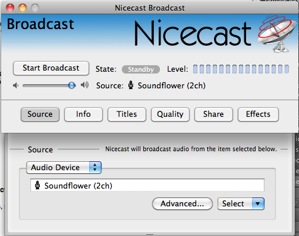Minimize the Nicecast Broadcast window
299x236 pixels.
click(23, 8)
